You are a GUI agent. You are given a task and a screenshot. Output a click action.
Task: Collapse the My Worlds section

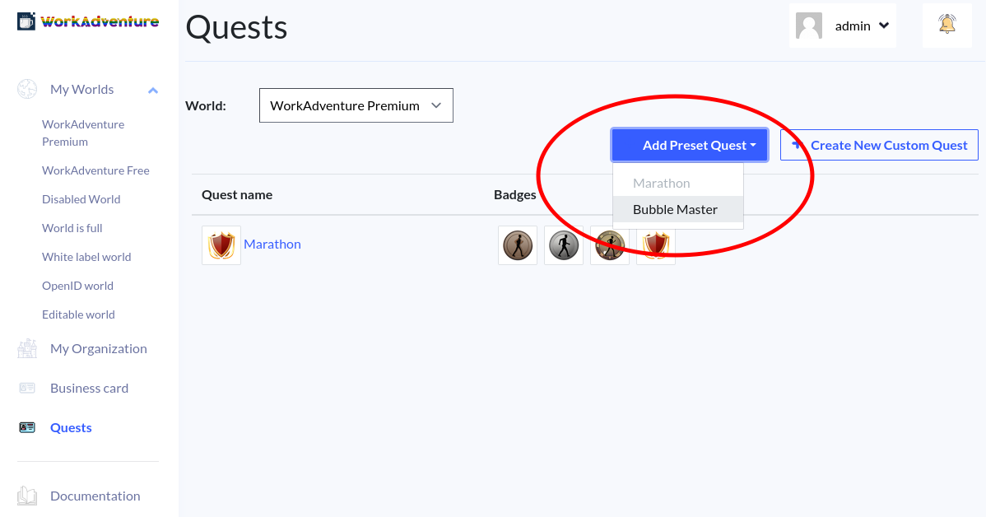tap(153, 90)
